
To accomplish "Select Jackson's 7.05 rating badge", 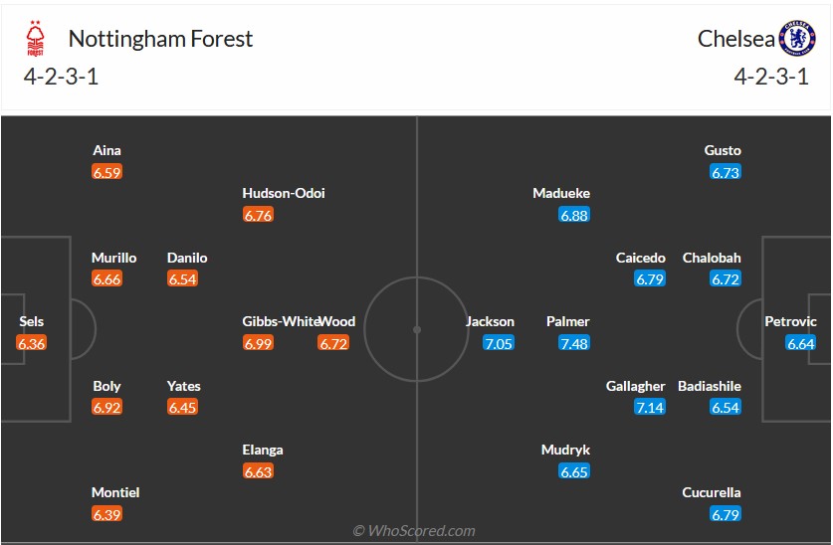I will [x=499, y=343].
